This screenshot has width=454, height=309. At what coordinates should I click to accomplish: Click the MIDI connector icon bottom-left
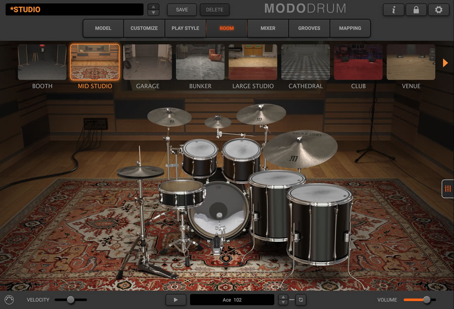9,300
